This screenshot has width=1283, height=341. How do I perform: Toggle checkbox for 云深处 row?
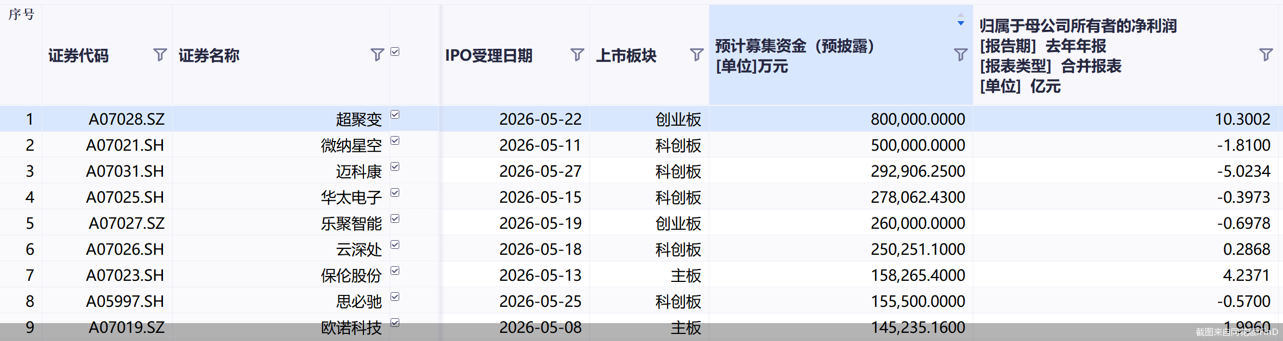[395, 245]
